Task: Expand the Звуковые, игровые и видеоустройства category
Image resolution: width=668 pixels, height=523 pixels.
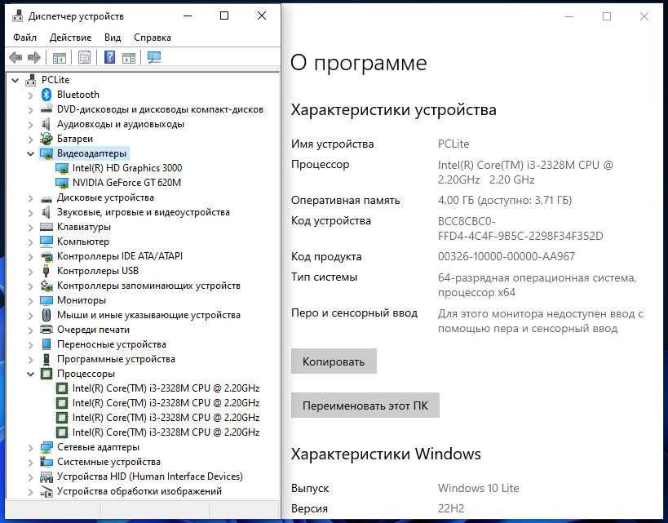Action: [30, 212]
